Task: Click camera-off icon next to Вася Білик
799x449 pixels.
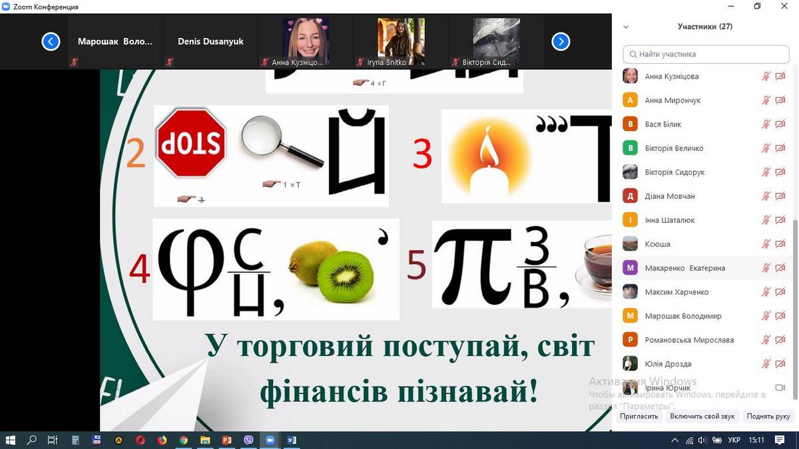Action: coord(780,124)
